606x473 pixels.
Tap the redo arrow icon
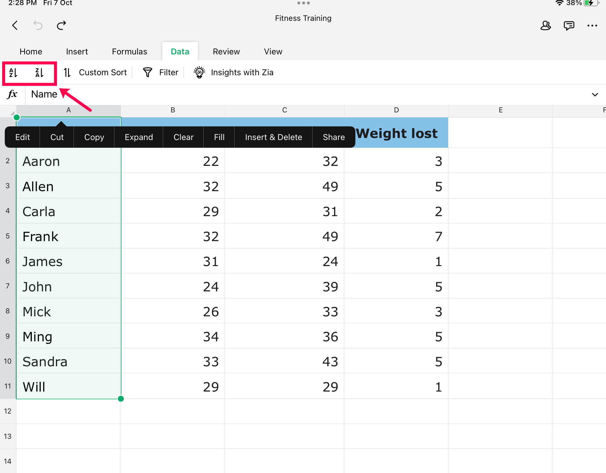(61, 26)
